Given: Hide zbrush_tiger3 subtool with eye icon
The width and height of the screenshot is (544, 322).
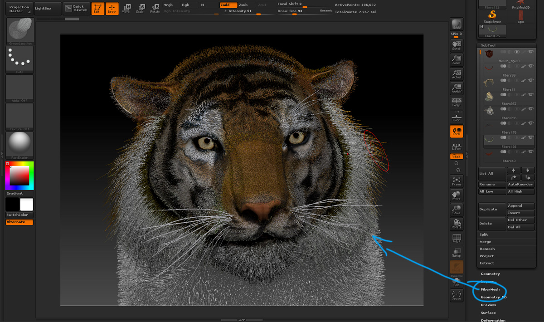Looking at the screenshot, I should 530,53.
